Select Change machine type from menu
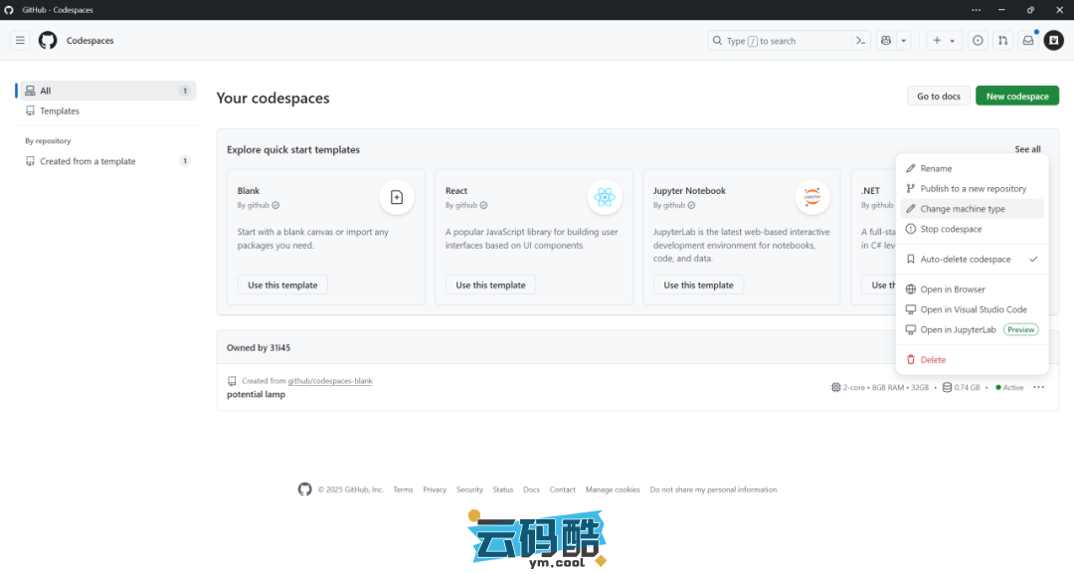This screenshot has height=574, width=1074. pyautogui.click(x=962, y=209)
